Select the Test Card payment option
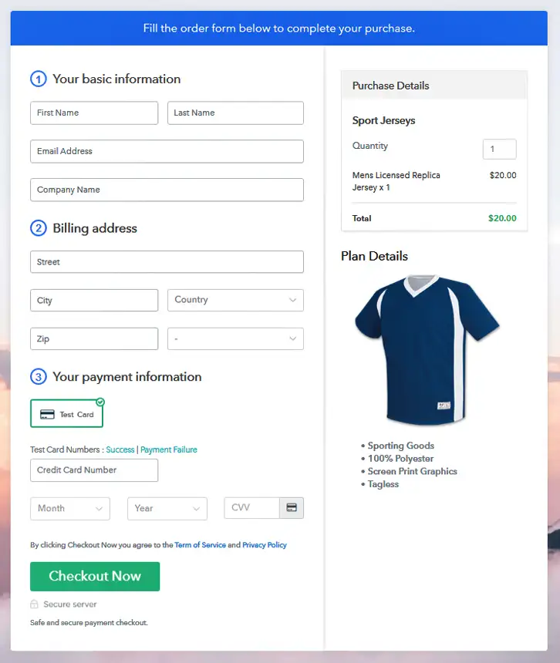Screen dimensions: 560x663 (67, 413)
